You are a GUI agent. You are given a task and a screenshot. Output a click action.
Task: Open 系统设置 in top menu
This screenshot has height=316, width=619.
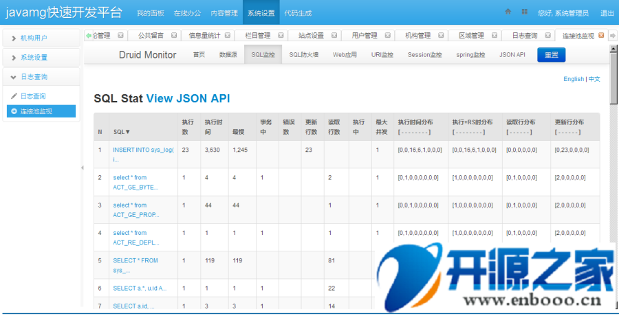coord(261,13)
